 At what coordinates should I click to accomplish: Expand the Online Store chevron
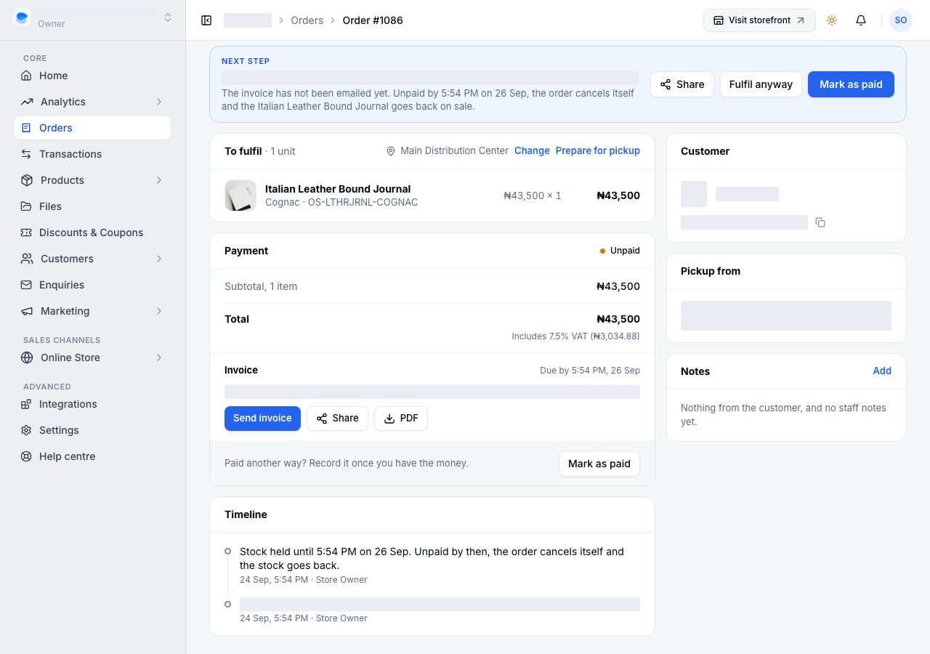(159, 358)
